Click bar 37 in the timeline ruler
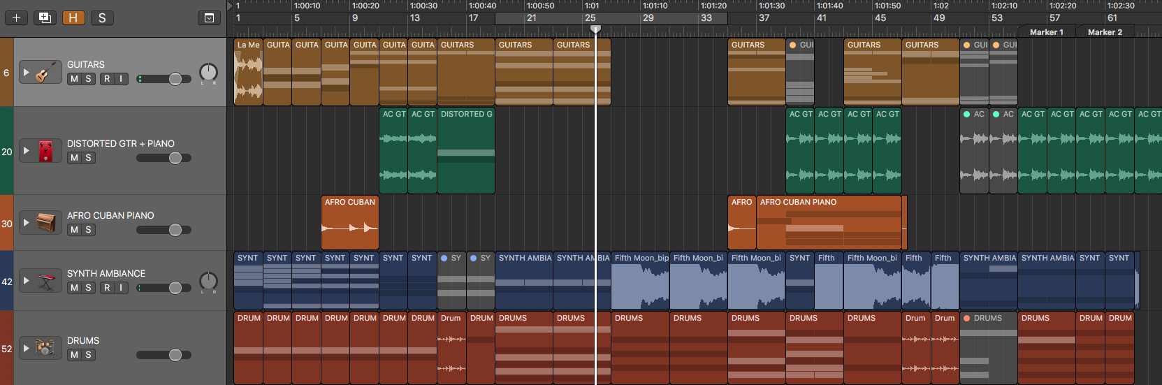Screen dimensions: 1162x385 point(764,18)
